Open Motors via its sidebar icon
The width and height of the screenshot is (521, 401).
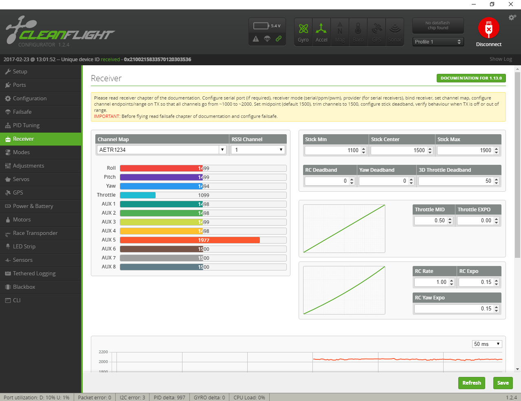point(8,219)
